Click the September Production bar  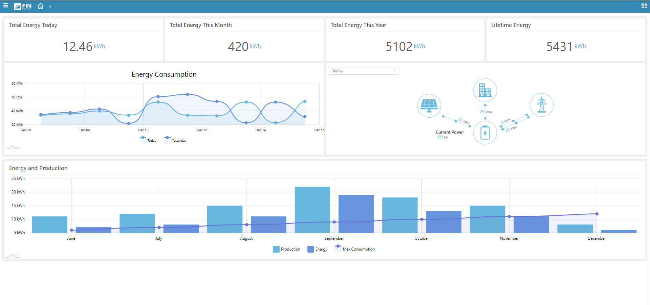[x=312, y=210]
